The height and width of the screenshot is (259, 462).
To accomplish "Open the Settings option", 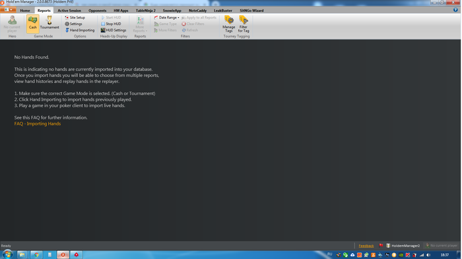I will coord(74,24).
